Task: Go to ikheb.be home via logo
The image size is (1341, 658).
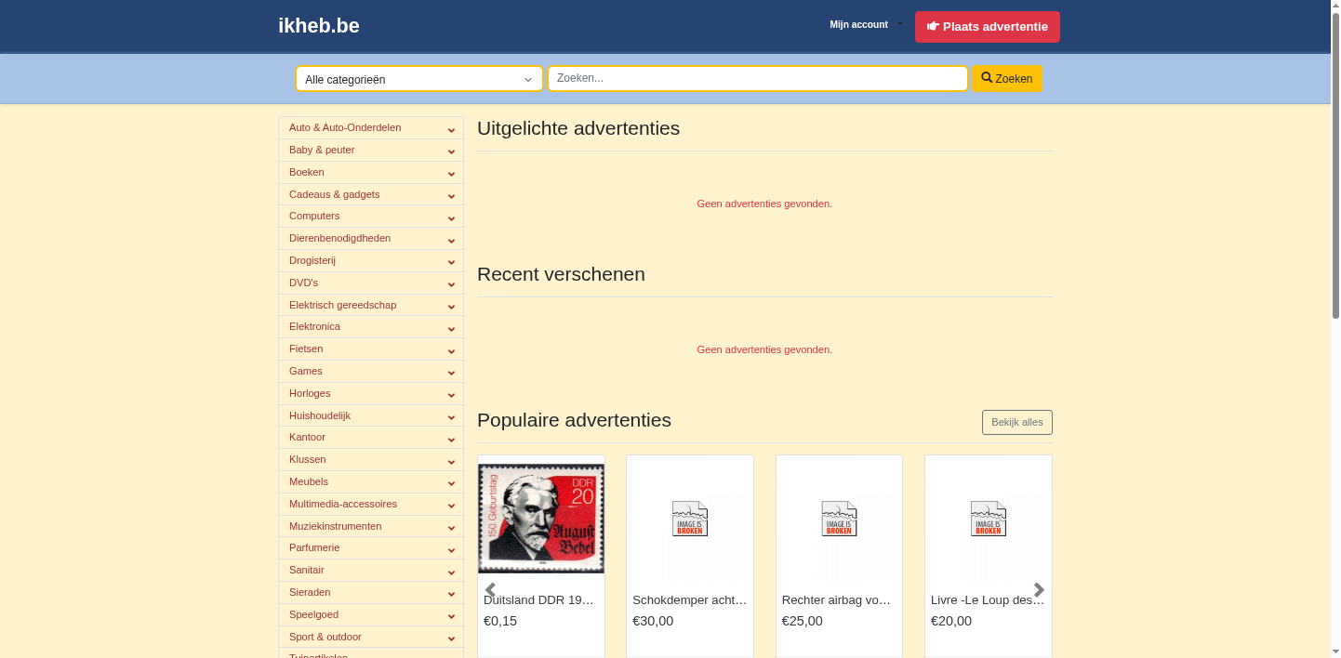Action: [x=319, y=26]
